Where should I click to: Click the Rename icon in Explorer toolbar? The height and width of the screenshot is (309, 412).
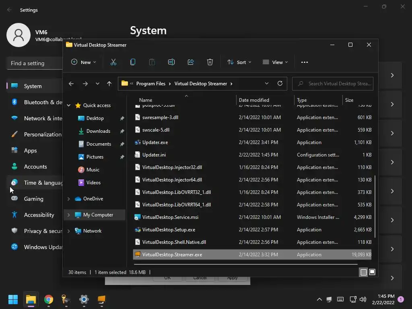pos(171,62)
